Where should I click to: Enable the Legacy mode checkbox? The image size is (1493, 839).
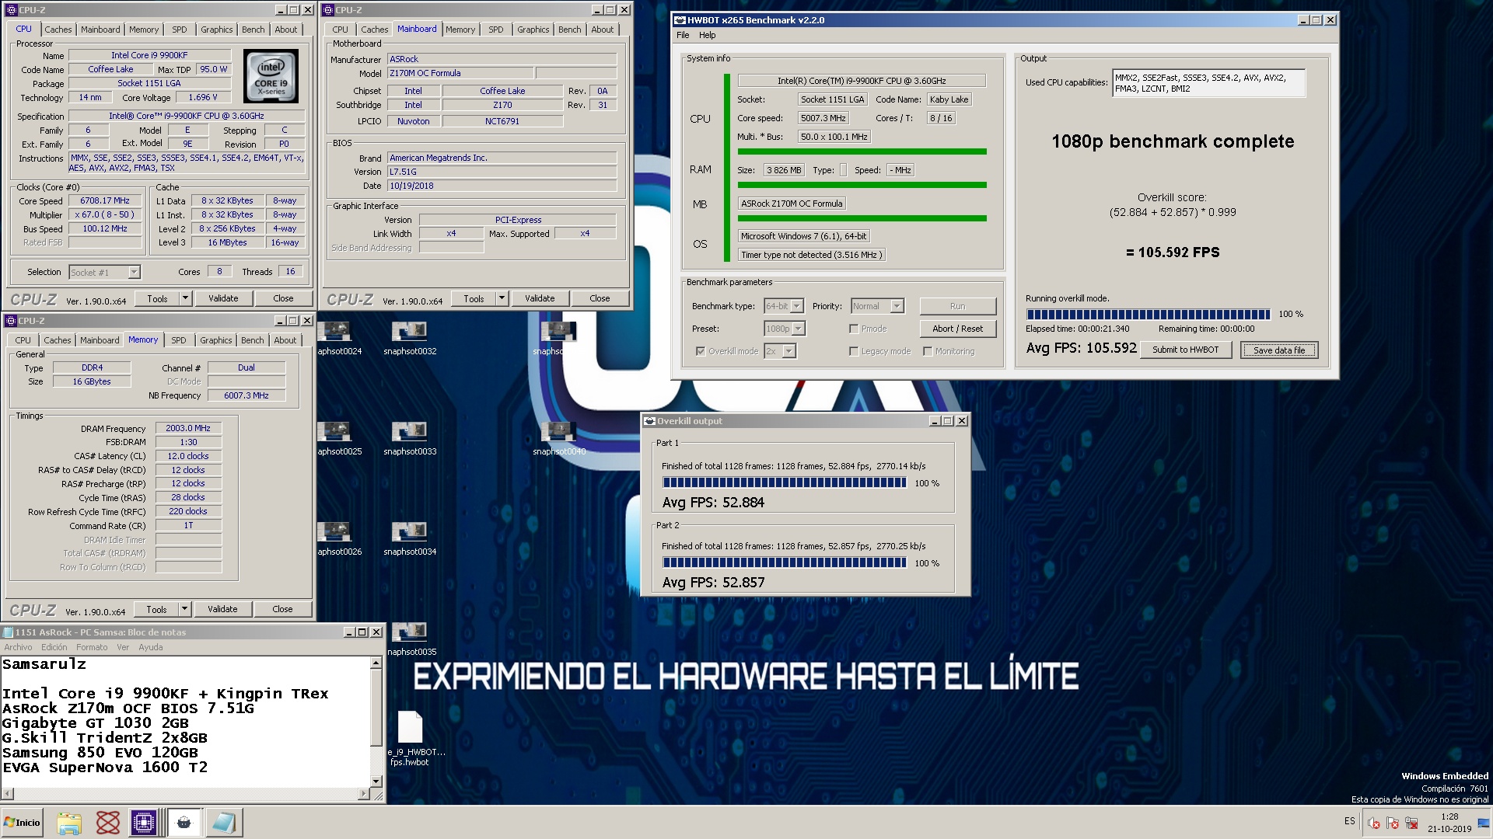coord(854,352)
